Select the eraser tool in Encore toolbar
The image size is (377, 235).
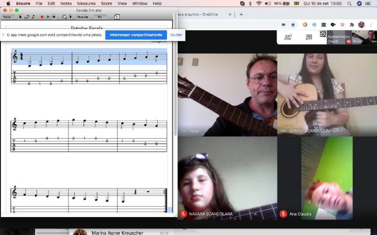(27, 17)
